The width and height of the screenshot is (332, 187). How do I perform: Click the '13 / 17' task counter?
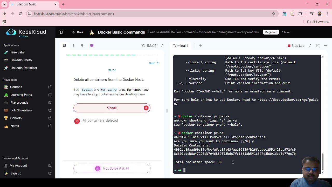click(x=112, y=70)
